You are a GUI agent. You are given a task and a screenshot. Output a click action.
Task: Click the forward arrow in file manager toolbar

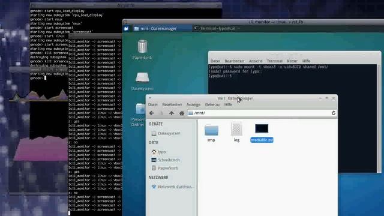coord(161,113)
